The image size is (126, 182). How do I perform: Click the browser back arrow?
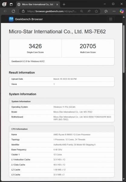(5, 11)
